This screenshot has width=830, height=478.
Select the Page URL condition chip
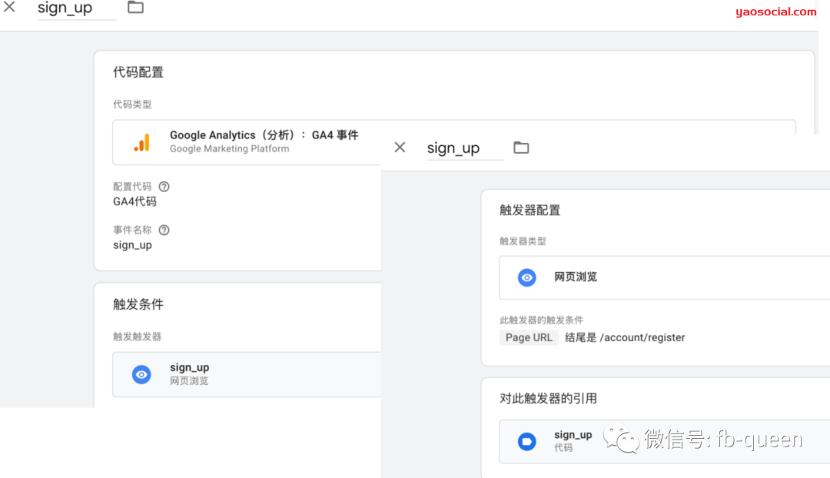[x=529, y=337]
